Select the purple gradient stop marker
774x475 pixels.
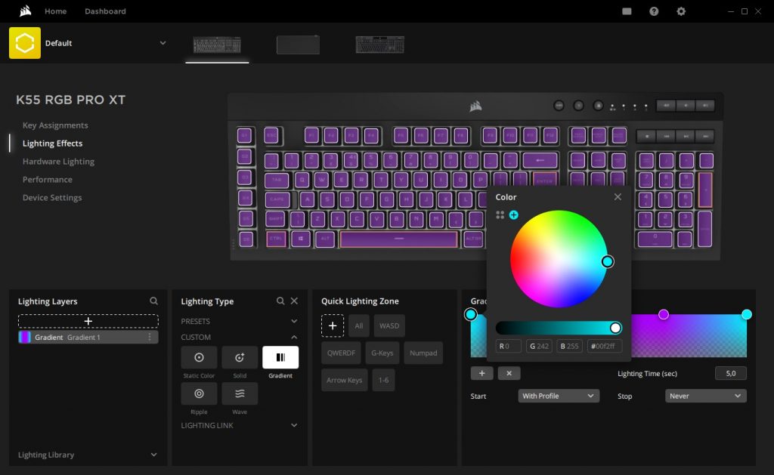coord(664,314)
